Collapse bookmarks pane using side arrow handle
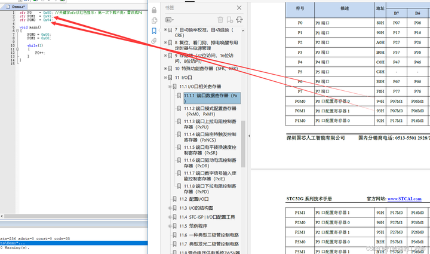This screenshot has height=254, width=430. 249,136
